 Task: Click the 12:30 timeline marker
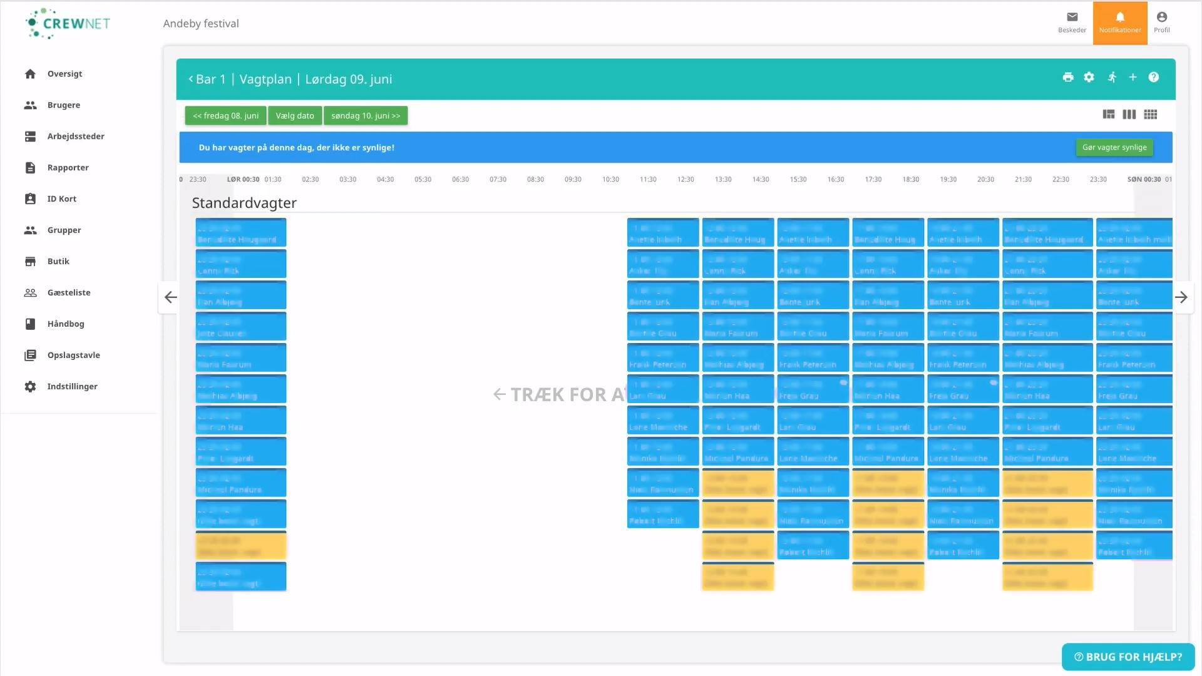[686, 180]
